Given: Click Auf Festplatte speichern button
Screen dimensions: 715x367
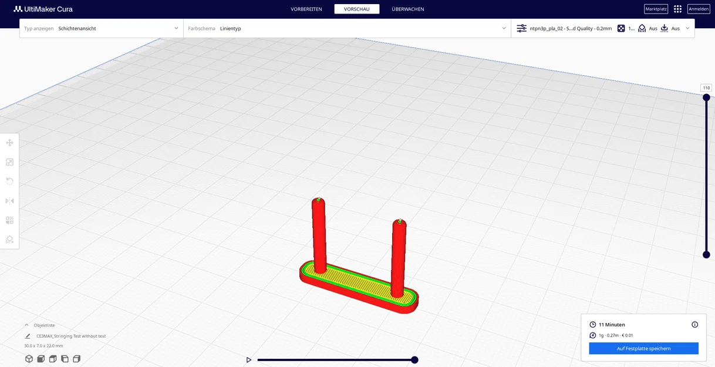Looking at the screenshot, I should tap(644, 349).
